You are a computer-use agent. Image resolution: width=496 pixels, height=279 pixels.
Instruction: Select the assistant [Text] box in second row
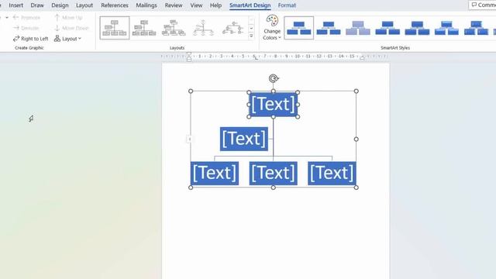pos(244,139)
